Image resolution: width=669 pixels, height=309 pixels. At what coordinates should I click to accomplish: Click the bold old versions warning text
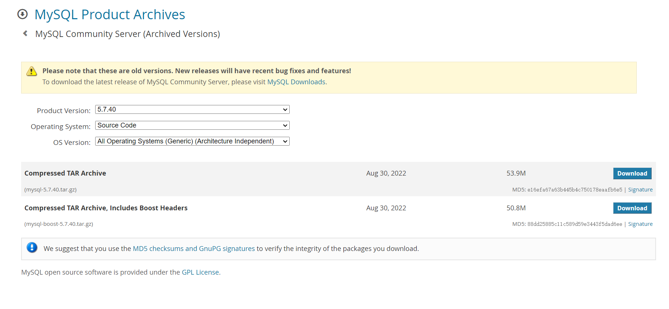coord(197,71)
